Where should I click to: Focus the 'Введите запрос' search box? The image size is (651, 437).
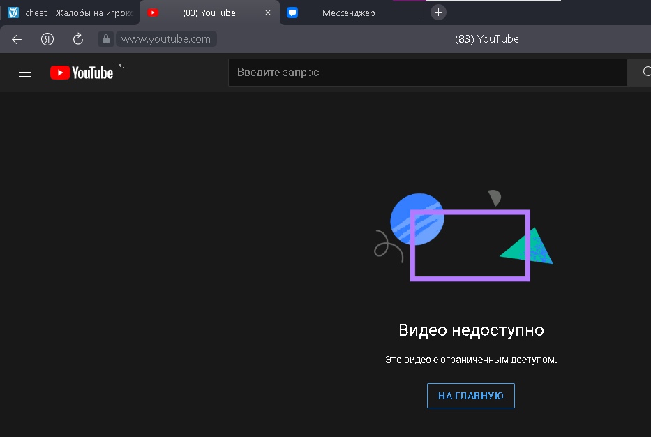pos(427,73)
